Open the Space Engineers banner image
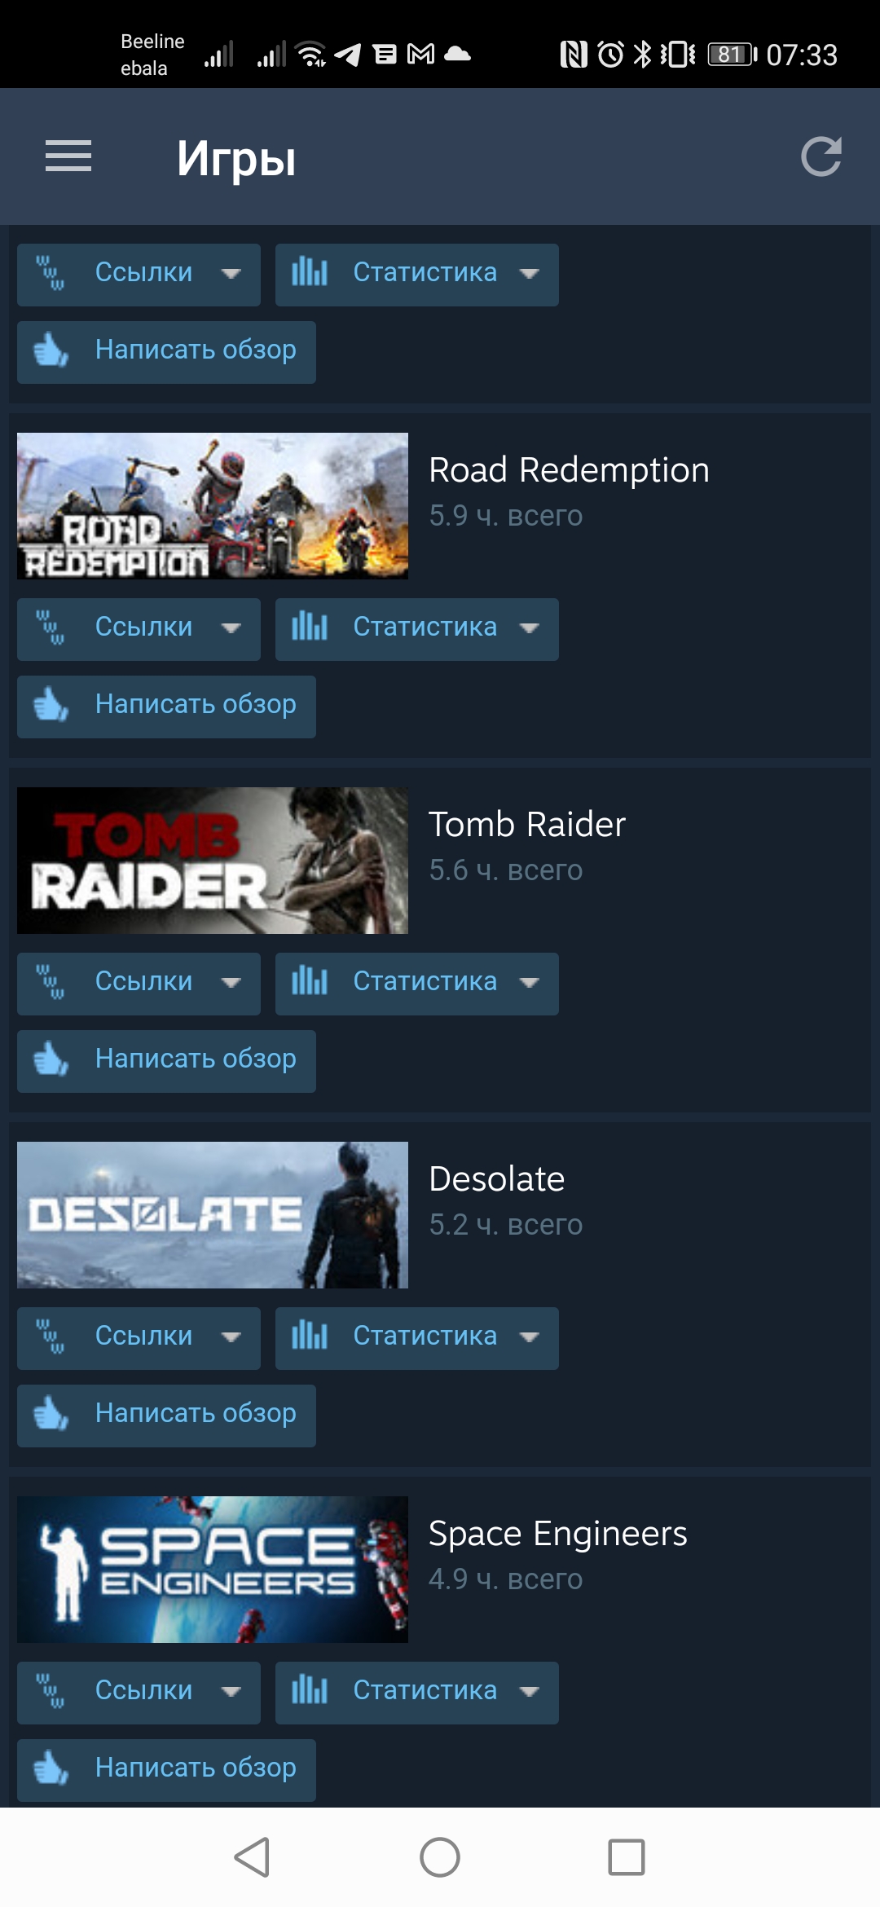The width and height of the screenshot is (880, 1907). pyautogui.click(x=213, y=1570)
